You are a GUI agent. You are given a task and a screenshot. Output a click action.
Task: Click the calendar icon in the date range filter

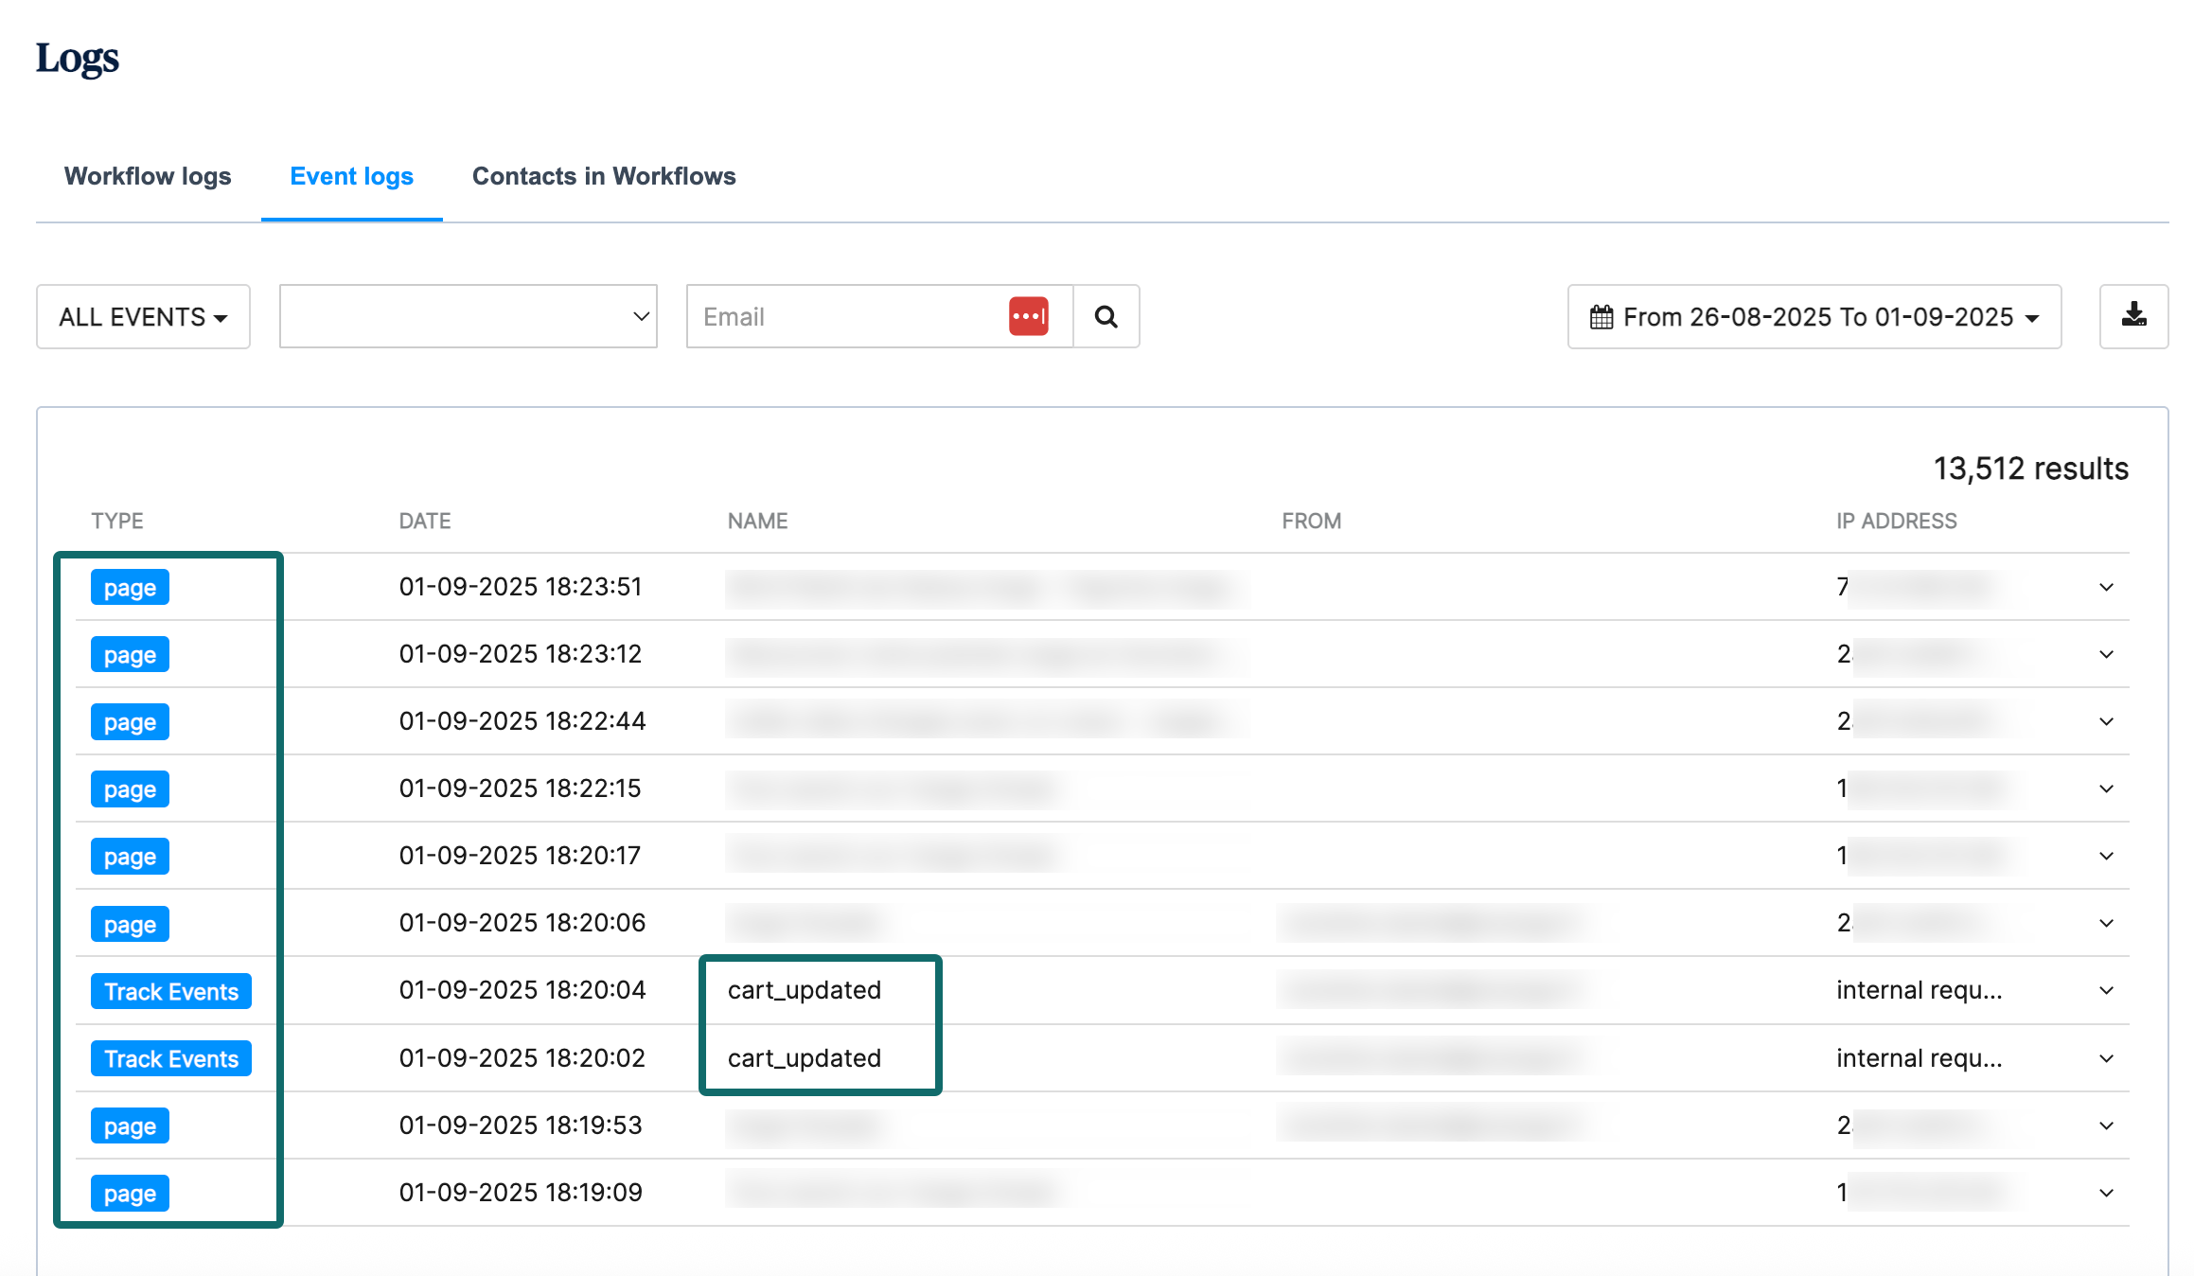pyautogui.click(x=1601, y=317)
